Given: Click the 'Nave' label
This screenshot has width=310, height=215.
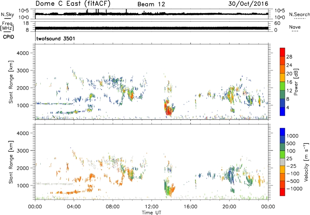Looking at the screenshot, I should pyautogui.click(x=295, y=27).
